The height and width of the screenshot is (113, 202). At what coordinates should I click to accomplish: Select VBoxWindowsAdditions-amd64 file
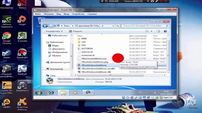(x=96, y=68)
